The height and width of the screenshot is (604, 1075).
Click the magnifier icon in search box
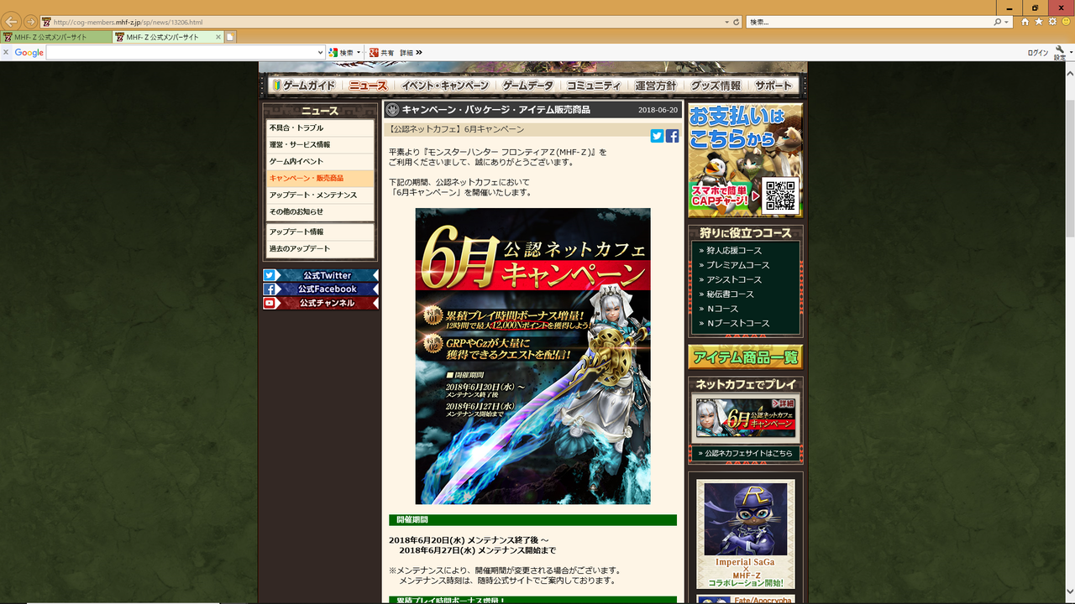coord(997,22)
